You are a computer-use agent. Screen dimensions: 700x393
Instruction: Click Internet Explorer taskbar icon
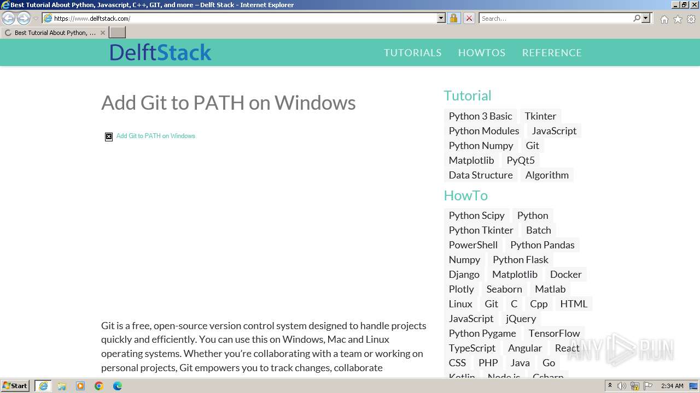click(43, 386)
